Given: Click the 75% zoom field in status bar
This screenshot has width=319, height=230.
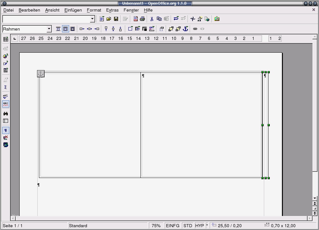Looking at the screenshot, I should pyautogui.click(x=156, y=226).
